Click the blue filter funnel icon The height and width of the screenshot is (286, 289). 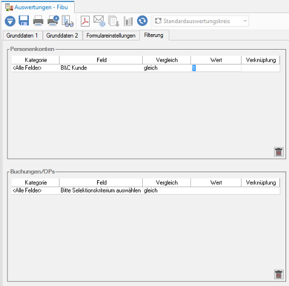point(10,21)
